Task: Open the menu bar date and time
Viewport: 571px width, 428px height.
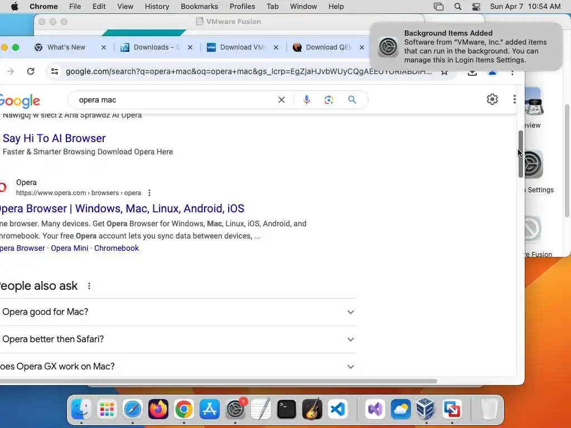Action: pyautogui.click(x=525, y=7)
